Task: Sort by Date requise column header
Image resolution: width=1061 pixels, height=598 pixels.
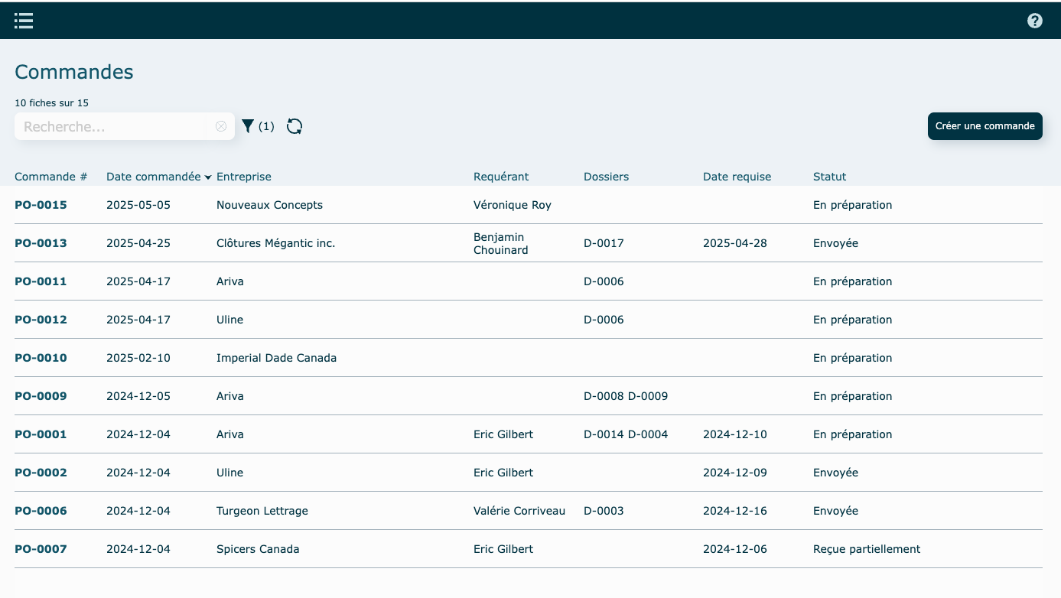Action: [x=737, y=177]
